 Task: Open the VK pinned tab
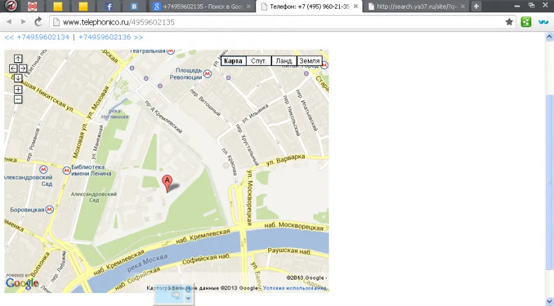click(x=134, y=6)
